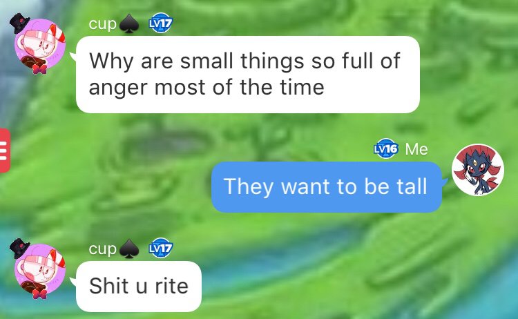Select the 'Why are small things' message bubble
The image size is (518, 319).
coord(248,75)
